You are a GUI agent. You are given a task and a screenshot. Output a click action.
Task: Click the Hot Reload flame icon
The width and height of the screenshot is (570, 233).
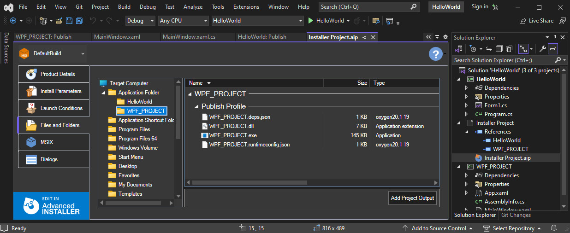click(356, 21)
